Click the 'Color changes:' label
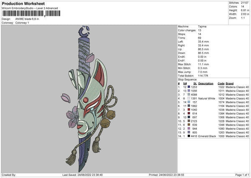Screen dimensions: 251x178 (187, 30)
